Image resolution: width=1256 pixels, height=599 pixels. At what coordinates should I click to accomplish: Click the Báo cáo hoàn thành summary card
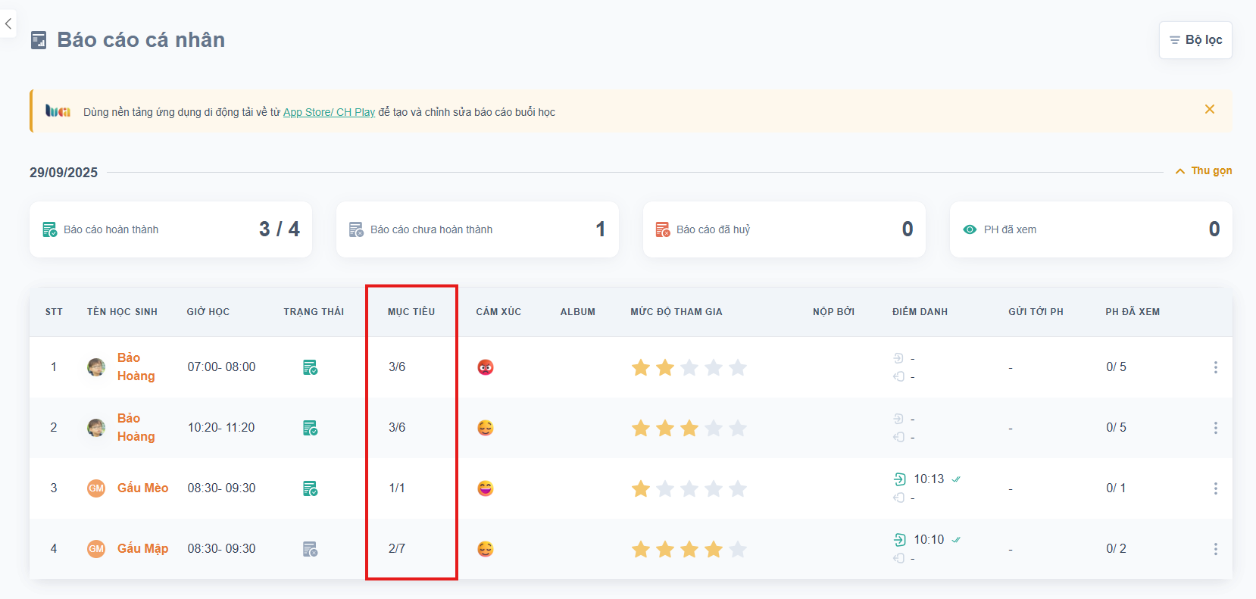point(170,229)
